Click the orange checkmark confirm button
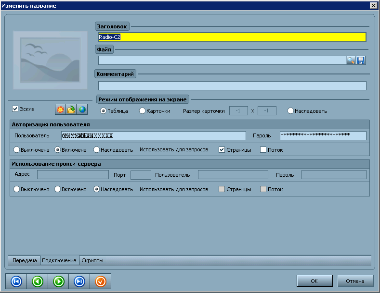Viewport: 380px width, 293px height. click(101, 281)
